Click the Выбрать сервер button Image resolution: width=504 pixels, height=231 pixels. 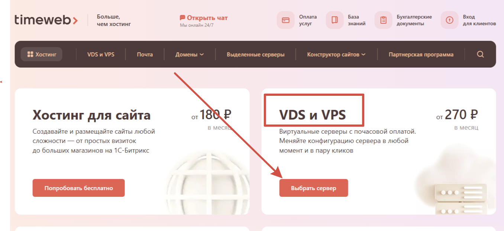click(x=314, y=188)
